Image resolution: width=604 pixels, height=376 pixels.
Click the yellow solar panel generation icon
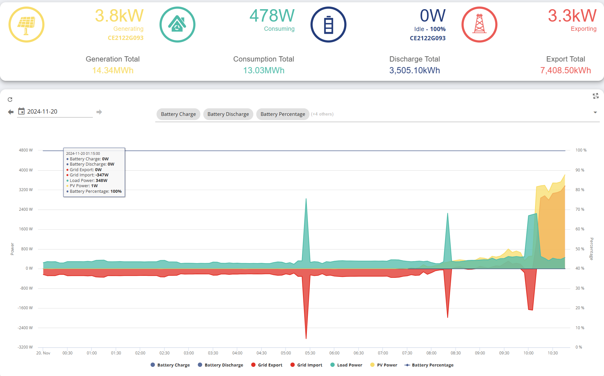26,25
